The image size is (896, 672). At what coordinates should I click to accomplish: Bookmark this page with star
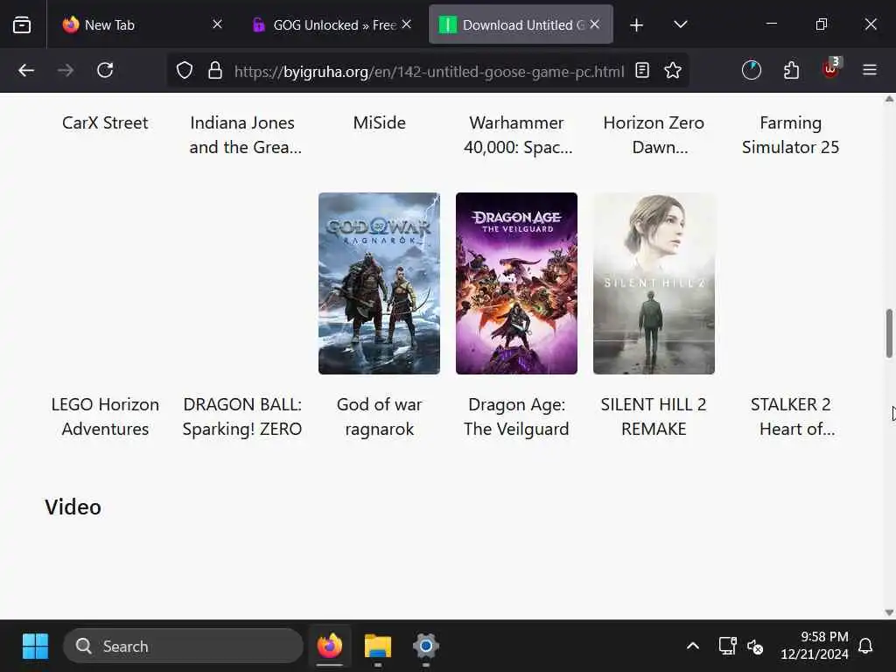point(673,70)
